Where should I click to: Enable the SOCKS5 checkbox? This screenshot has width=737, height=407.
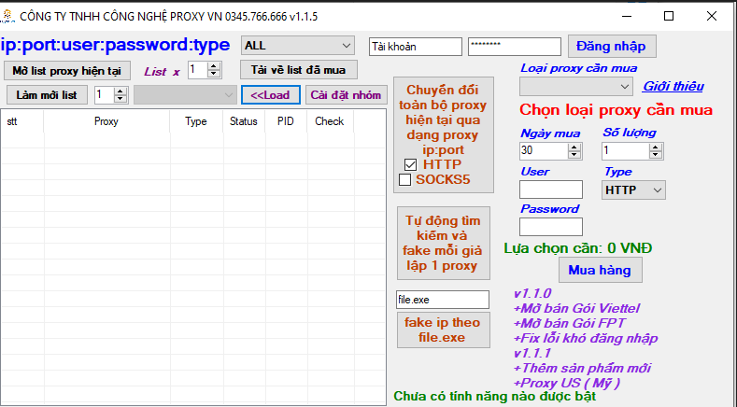(405, 180)
